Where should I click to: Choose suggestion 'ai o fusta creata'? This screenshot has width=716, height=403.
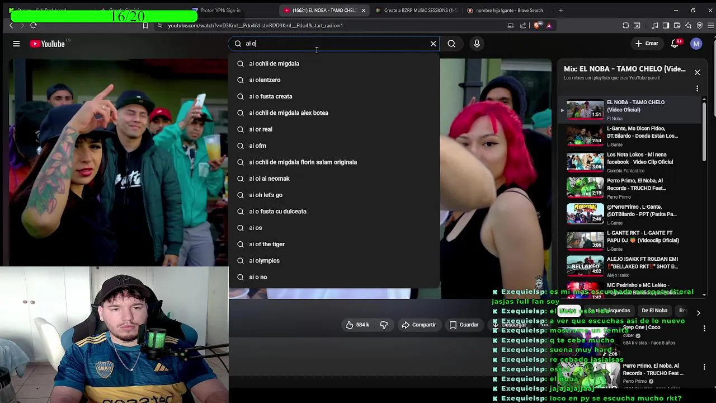click(x=333, y=96)
